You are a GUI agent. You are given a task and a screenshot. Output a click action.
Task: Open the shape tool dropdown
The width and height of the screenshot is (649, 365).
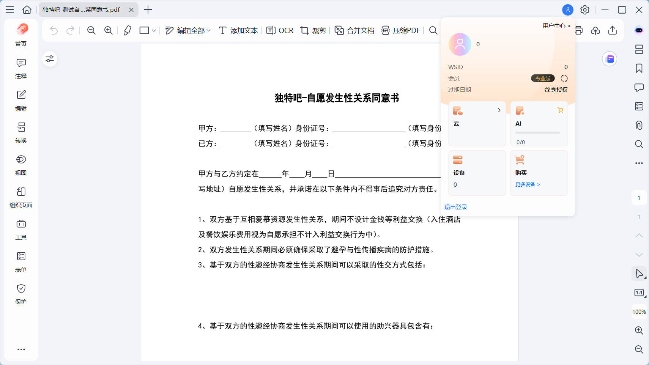click(x=153, y=30)
